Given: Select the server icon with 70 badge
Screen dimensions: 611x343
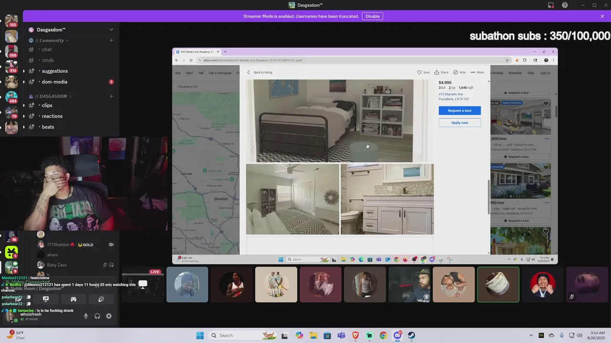Looking at the screenshot, I should pos(11,111).
